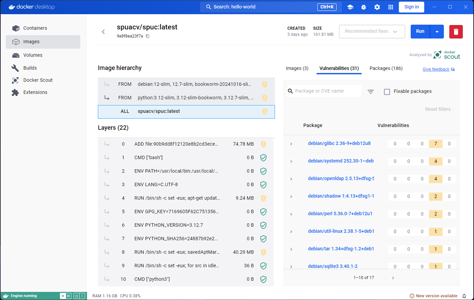
Task: Select FROM debian:12-slim hierarchy row
Action: pyautogui.click(x=186, y=84)
